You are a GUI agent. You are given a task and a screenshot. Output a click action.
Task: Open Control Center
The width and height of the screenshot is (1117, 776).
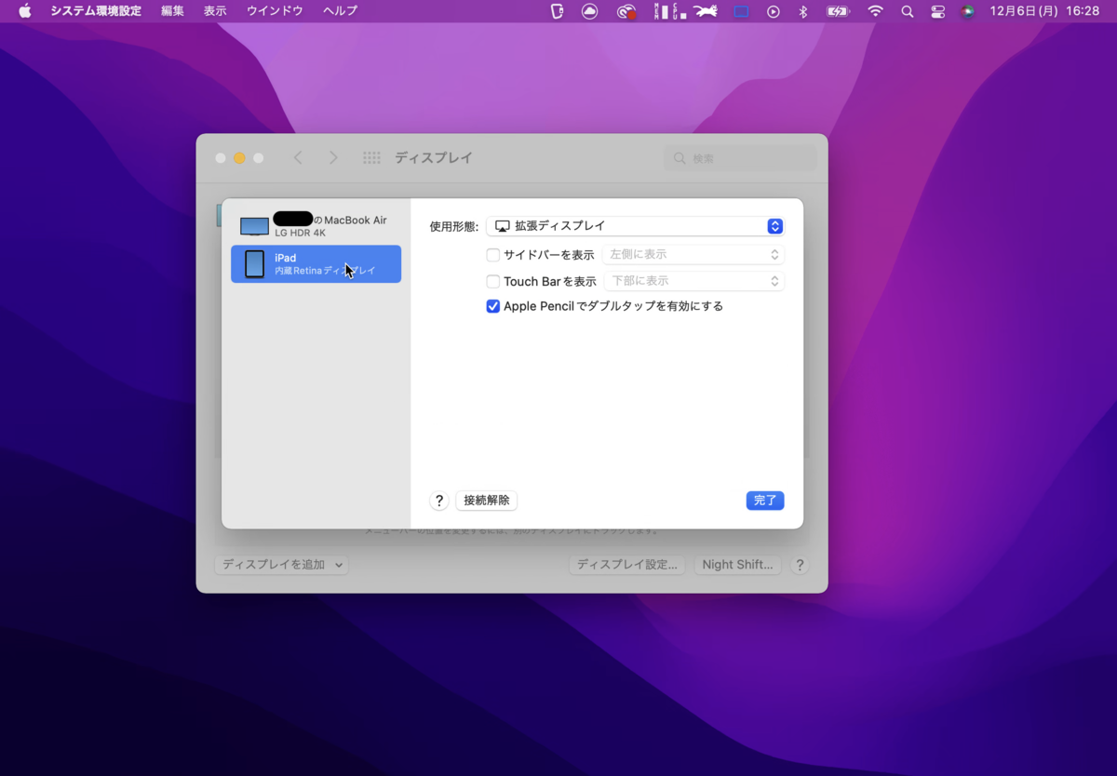pos(938,11)
